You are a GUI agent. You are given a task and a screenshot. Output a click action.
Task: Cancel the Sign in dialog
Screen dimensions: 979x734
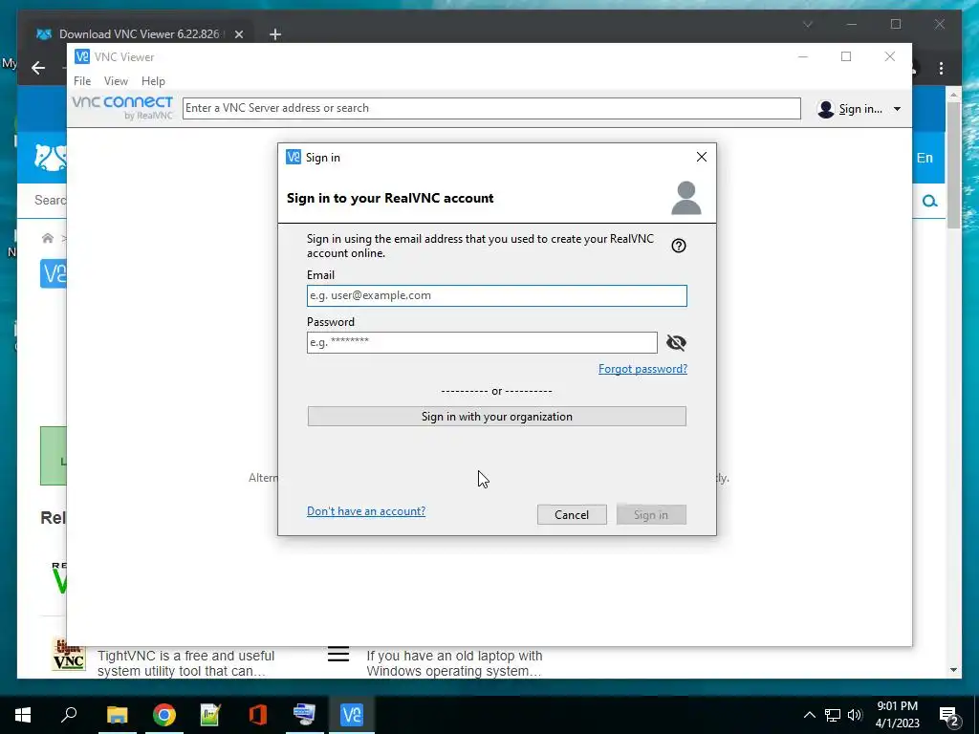point(572,514)
